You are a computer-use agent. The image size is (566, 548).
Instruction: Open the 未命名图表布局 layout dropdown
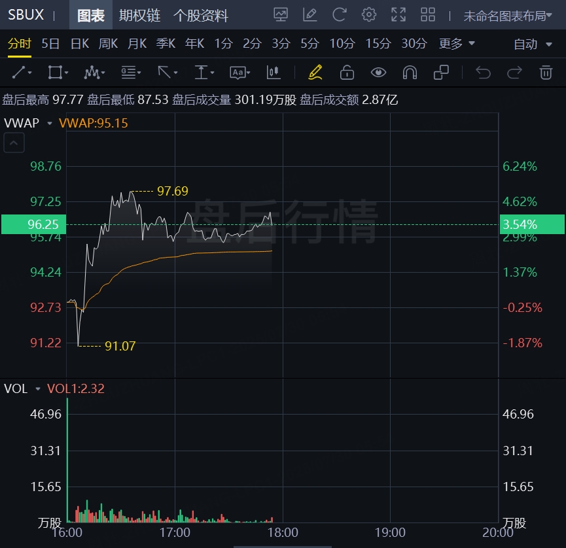coord(508,16)
